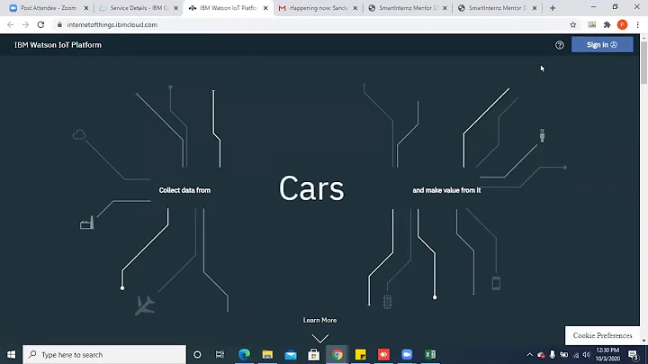Open Task View on taskbar
Screen dimensions: 648x364
[x=220, y=354]
